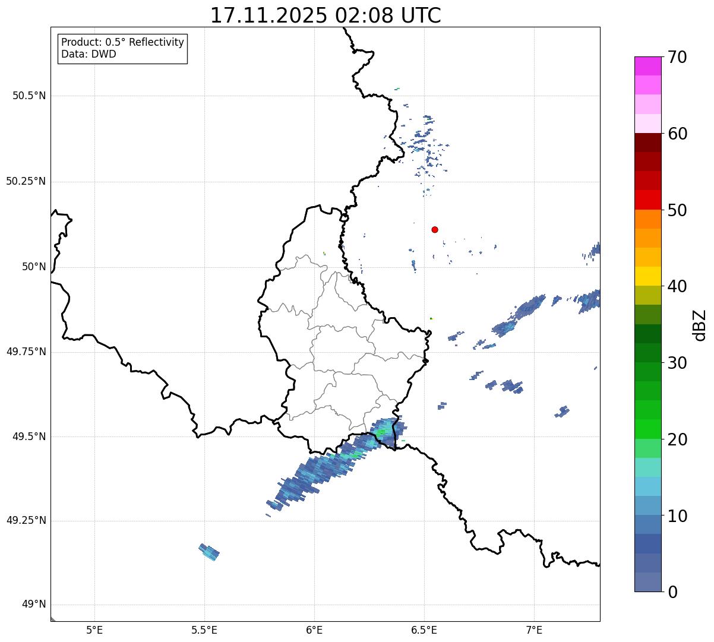Image resolution: width=714 pixels, height=642 pixels.
Task: Click the 49.25°N latitude tick label
Action: pos(26,521)
